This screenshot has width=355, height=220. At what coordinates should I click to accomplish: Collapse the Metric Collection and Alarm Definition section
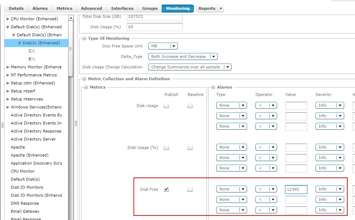pyautogui.click(x=84, y=79)
